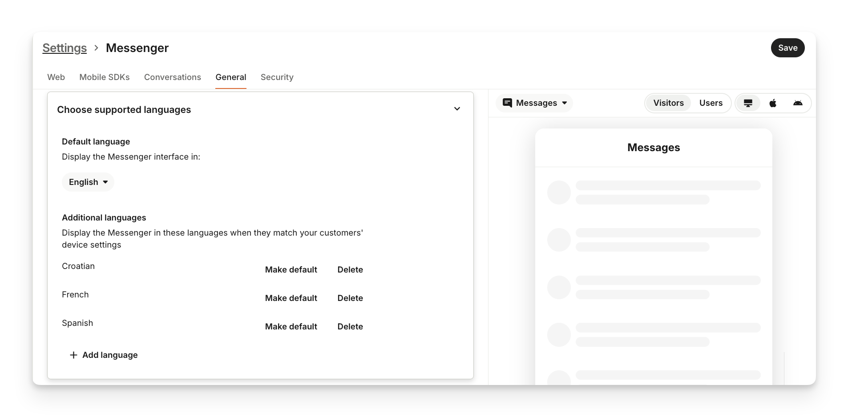The image size is (848, 417).
Task: Select the Android preview icon
Action: click(x=798, y=103)
